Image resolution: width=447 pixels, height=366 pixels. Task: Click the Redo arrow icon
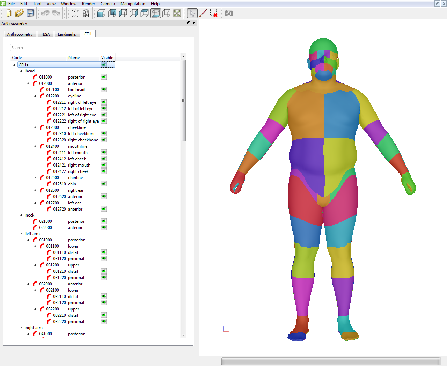coord(56,13)
